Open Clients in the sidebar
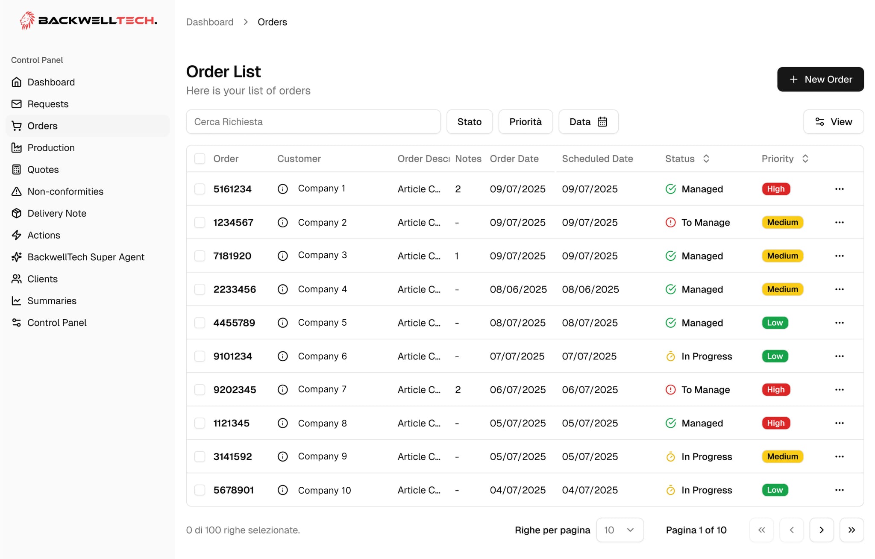875x559 pixels. click(x=88, y=279)
